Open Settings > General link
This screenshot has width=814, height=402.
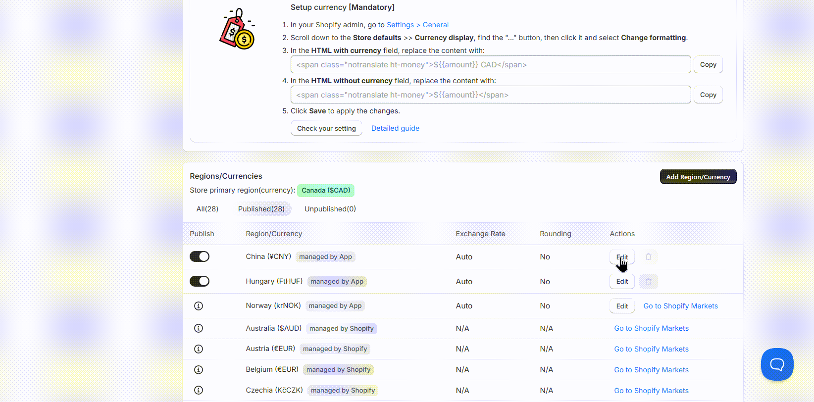pyautogui.click(x=417, y=25)
